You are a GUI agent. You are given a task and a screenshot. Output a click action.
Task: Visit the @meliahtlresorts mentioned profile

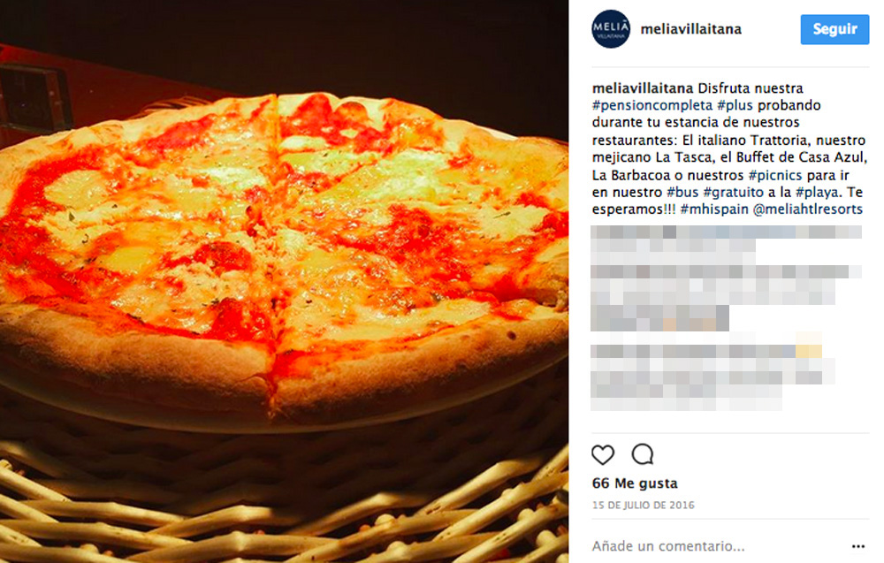pos(807,209)
